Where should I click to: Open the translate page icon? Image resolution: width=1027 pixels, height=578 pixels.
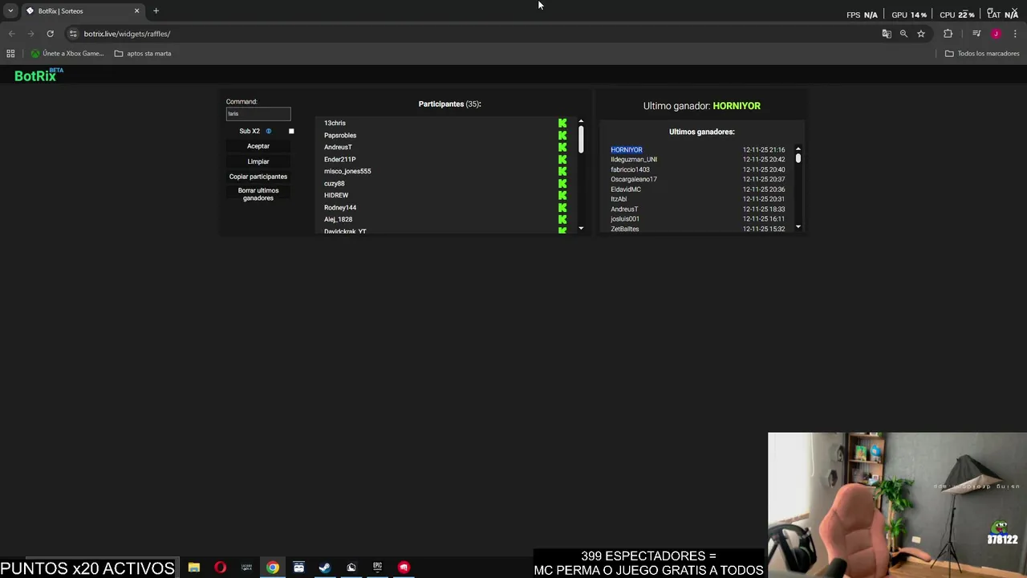tap(887, 34)
